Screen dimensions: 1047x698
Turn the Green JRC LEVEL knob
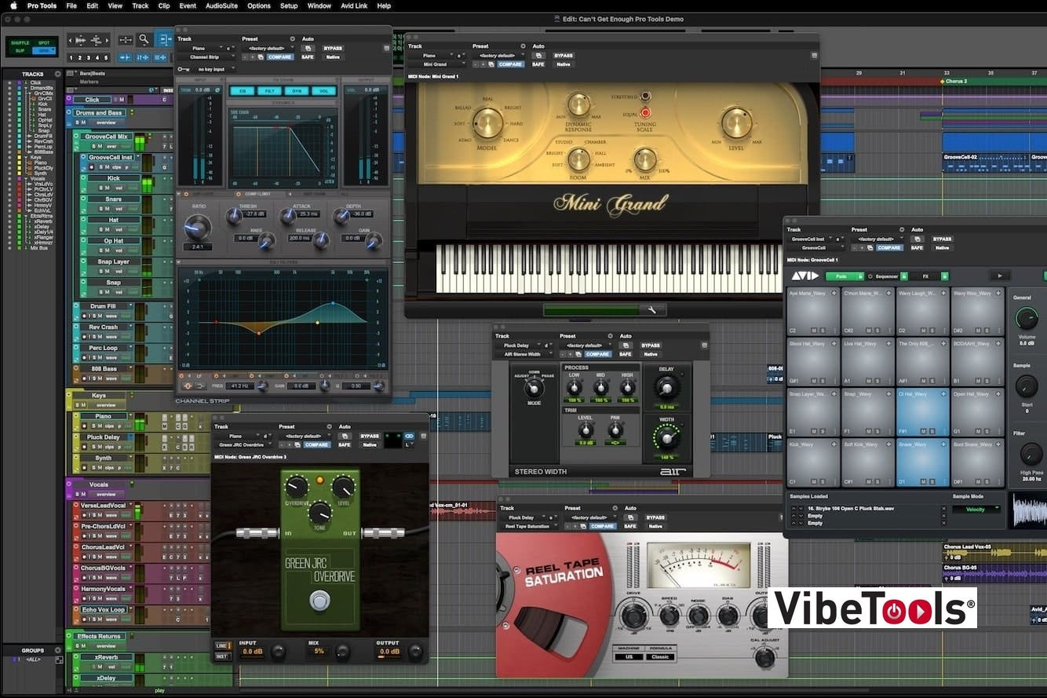click(x=344, y=488)
